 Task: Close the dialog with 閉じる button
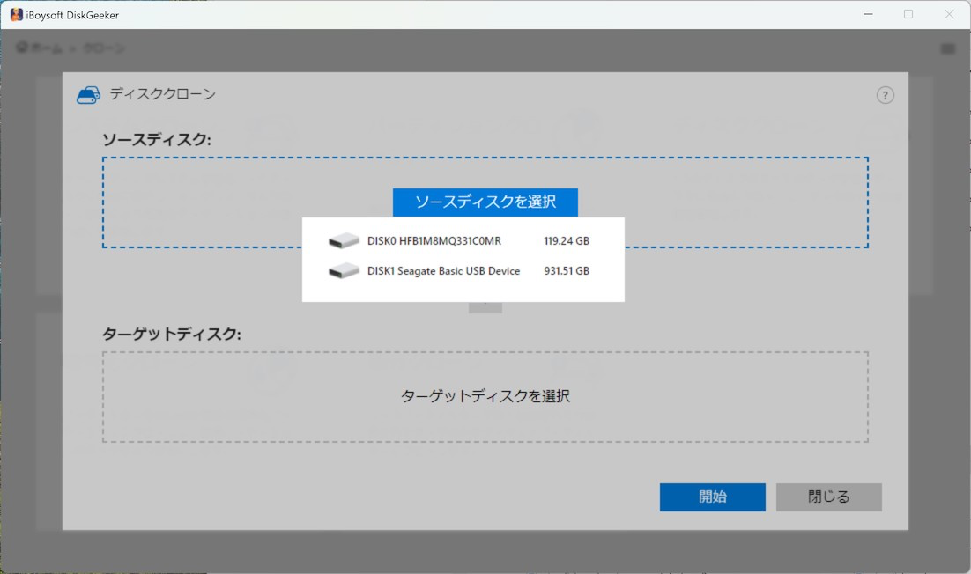[x=828, y=497]
